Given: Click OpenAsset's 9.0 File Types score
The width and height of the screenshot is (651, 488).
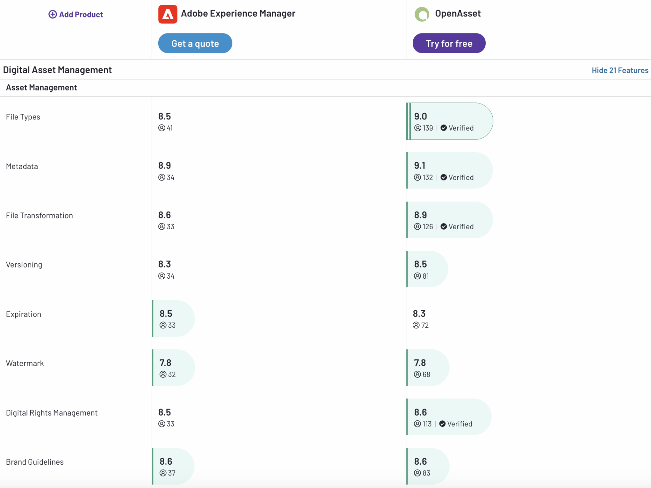Looking at the screenshot, I should point(420,116).
